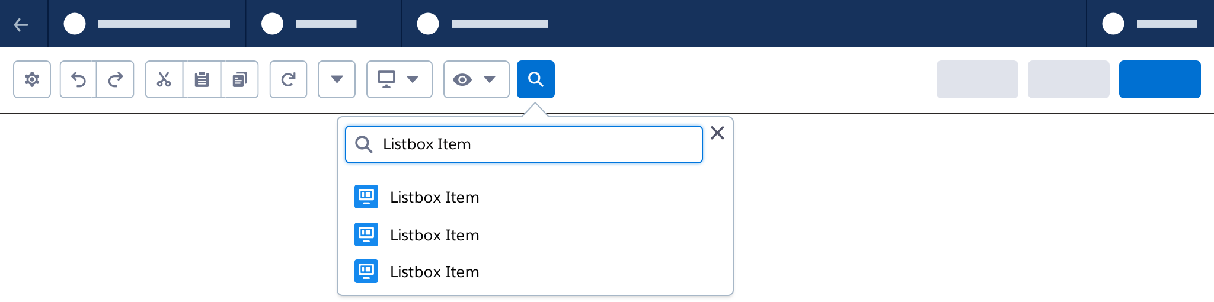Image resolution: width=1214 pixels, height=302 pixels.
Task: Click the undo icon
Action: 78,79
